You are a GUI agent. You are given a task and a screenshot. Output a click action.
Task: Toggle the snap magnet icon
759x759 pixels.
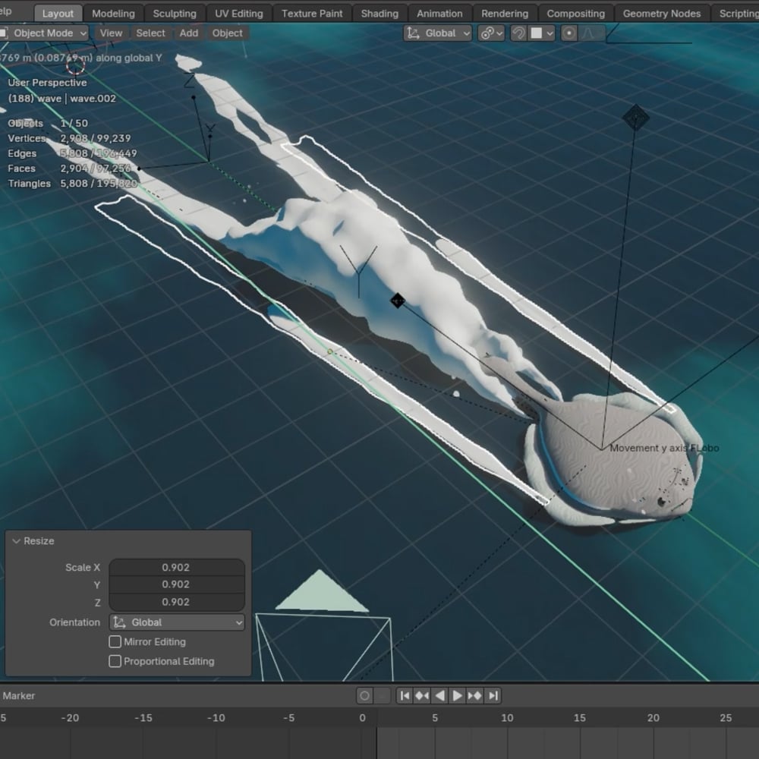pyautogui.click(x=518, y=33)
